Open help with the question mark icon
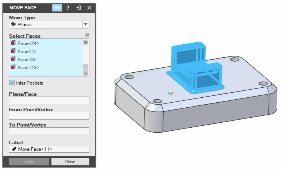284x170 pixels. [68, 8]
